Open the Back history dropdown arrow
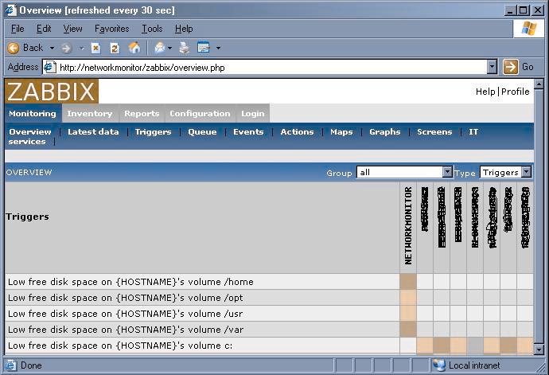This screenshot has height=375, width=549. click(52, 48)
